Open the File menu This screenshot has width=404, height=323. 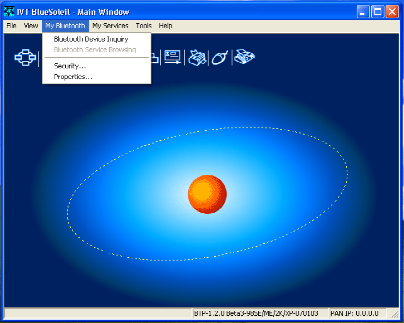pos(11,26)
